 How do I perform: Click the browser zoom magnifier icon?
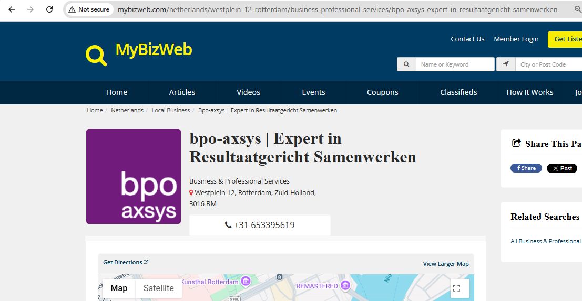(578, 9)
